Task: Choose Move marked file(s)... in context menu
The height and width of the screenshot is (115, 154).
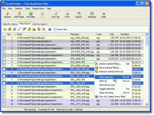Action: tap(113, 68)
